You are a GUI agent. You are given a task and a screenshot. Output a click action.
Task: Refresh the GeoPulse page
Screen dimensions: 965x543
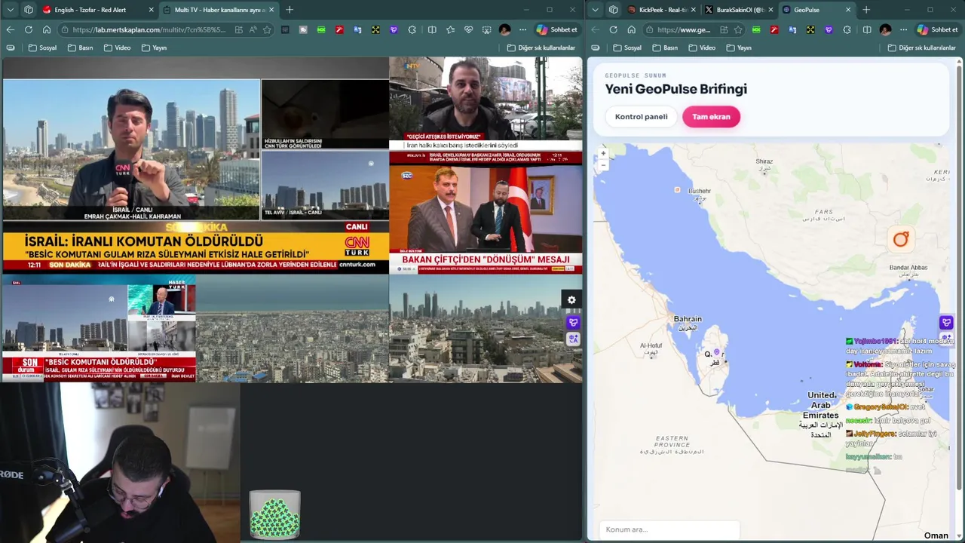click(613, 29)
